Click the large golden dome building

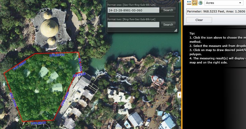tap(50, 28)
